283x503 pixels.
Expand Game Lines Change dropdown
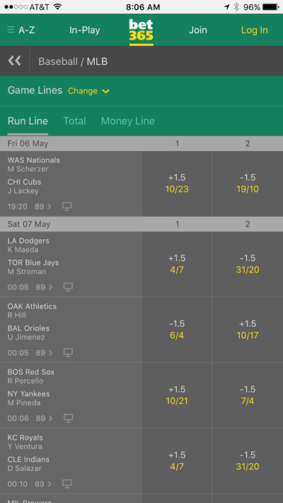pos(88,91)
